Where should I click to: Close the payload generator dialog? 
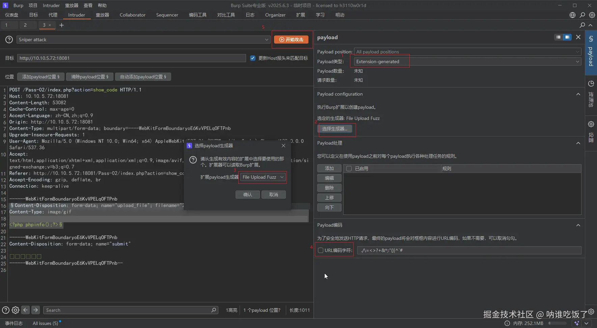(x=283, y=146)
